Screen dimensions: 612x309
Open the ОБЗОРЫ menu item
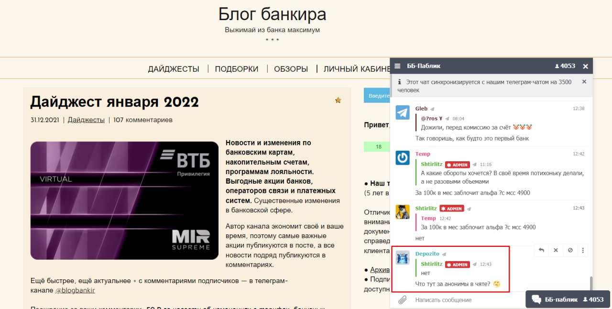pos(291,69)
